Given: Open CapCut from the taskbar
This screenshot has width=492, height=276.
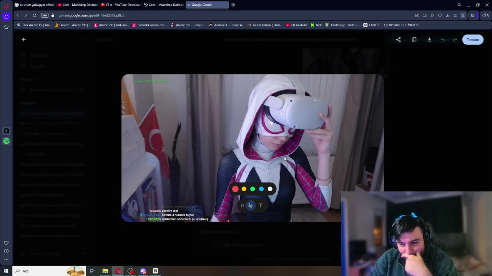Looking at the screenshot, I should point(155,271).
